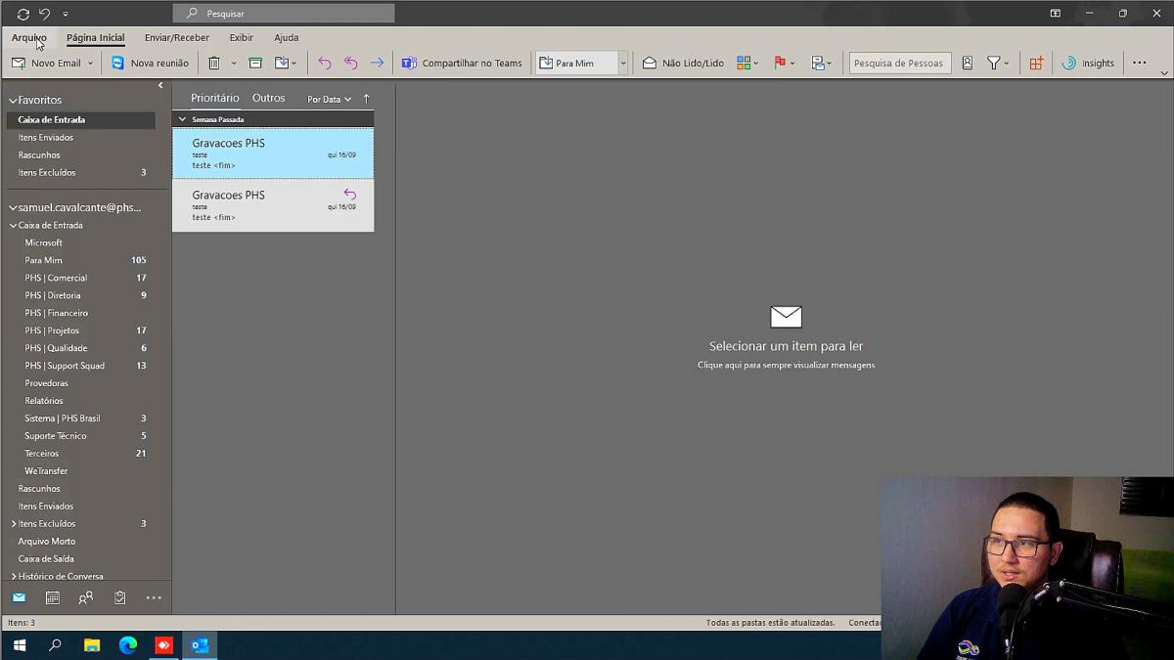This screenshot has height=660, width=1174.
Task: Open the ribbon overflow three dots
Action: pos(1140,63)
